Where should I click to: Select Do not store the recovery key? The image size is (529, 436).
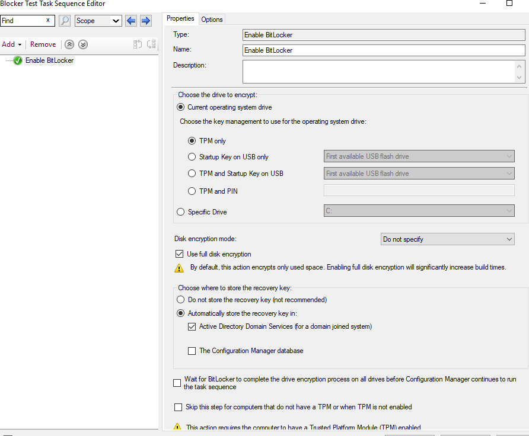(x=181, y=300)
